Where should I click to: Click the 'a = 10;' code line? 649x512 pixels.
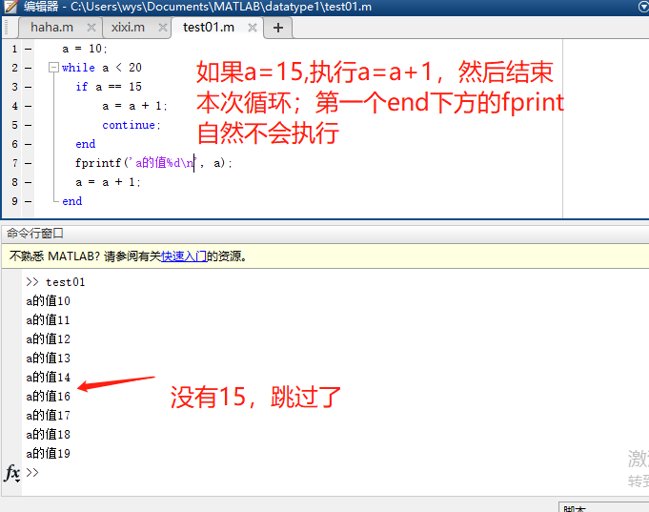point(85,49)
